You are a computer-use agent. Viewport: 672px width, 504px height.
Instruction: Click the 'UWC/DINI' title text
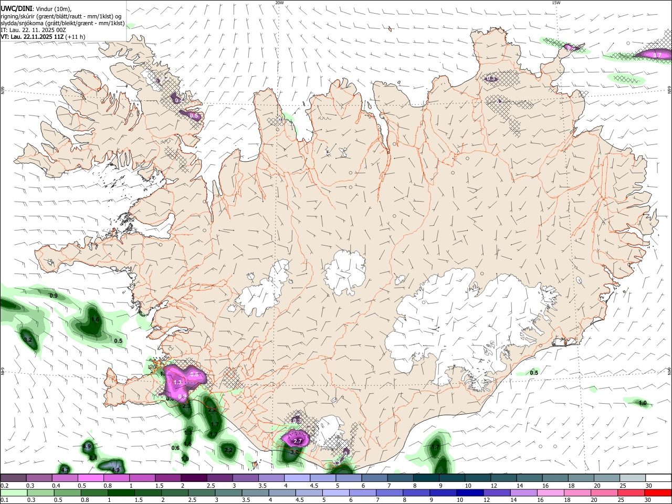pos(16,8)
